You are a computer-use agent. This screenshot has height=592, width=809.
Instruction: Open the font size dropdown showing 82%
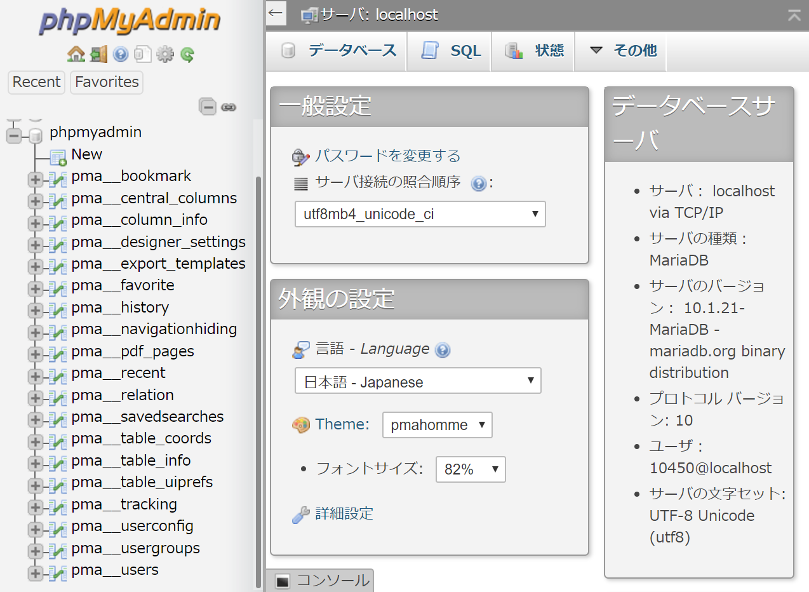(471, 469)
